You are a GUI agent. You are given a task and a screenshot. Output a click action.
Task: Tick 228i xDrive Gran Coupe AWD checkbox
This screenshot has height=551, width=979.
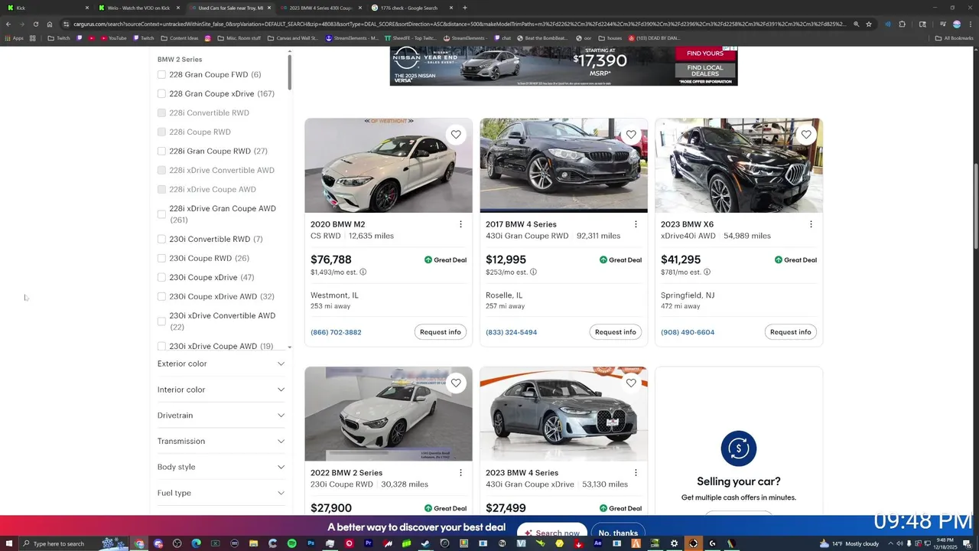tap(161, 214)
